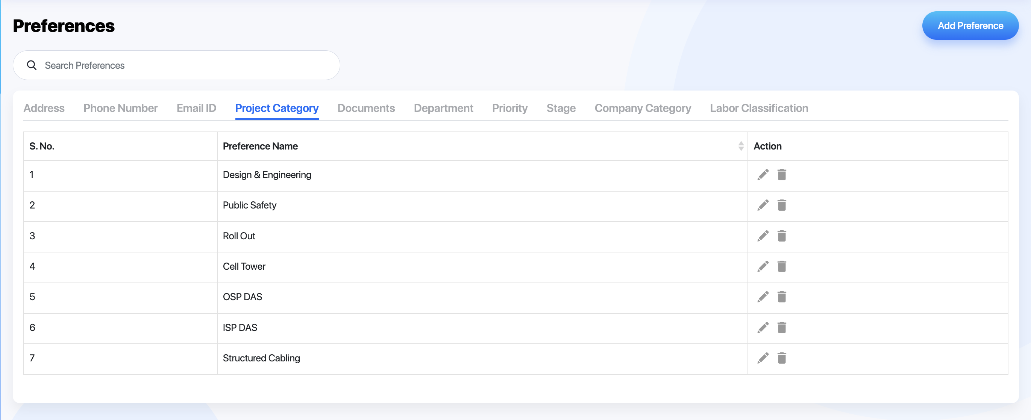Select the Design & Engineering name cell
Image resolution: width=1031 pixels, height=420 pixels.
coord(482,175)
